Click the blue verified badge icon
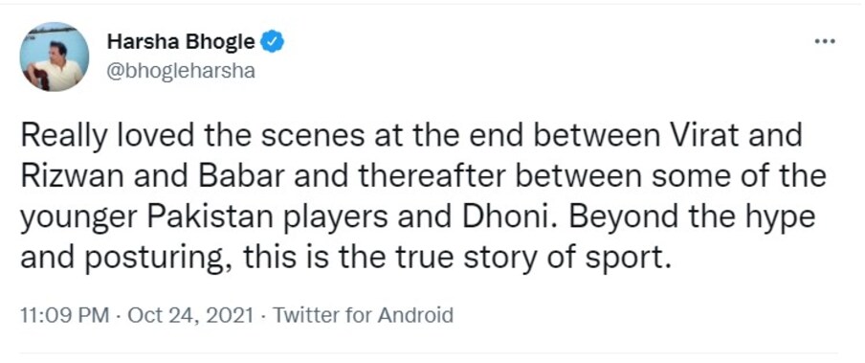Screen dimensions: 865x363 click(x=272, y=42)
